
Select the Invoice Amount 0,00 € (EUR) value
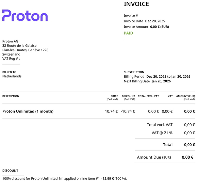160,27
